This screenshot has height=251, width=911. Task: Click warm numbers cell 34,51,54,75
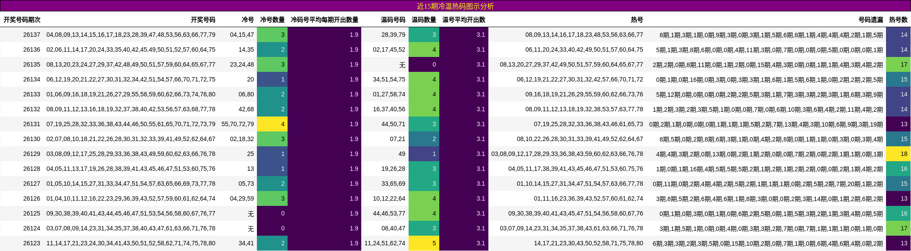pos(389,79)
